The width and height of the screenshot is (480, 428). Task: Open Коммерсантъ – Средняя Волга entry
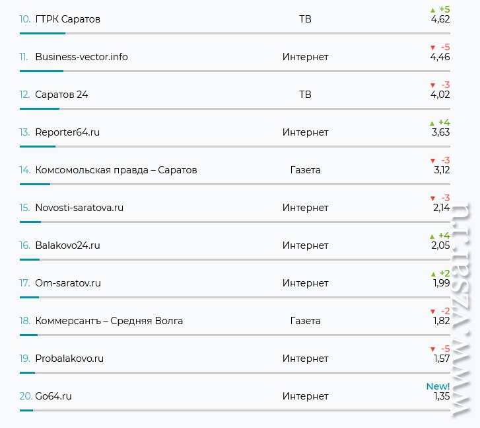(x=109, y=321)
